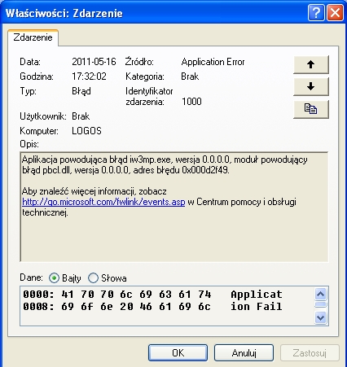Show previous event with up arrow
347x367 pixels.
tap(311, 64)
